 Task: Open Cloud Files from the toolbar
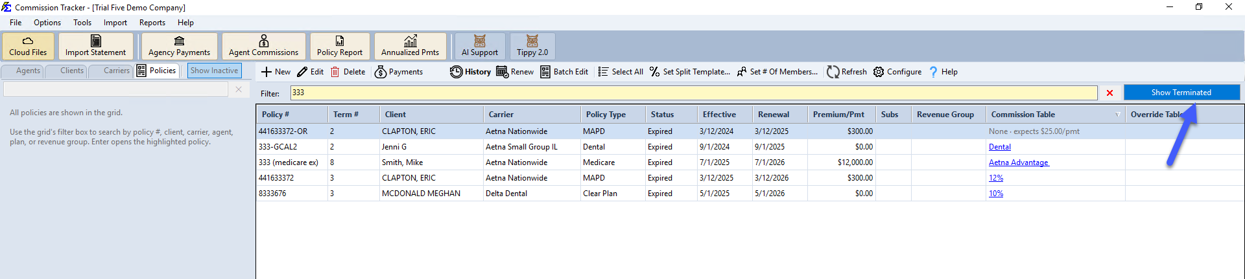28,46
